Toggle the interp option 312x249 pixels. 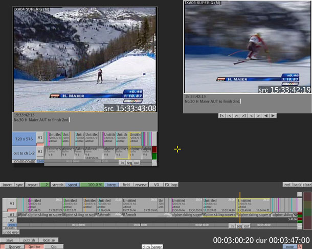click(x=112, y=185)
